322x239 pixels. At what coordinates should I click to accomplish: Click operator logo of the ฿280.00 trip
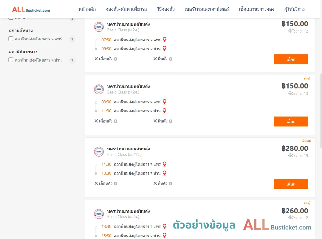click(99, 151)
